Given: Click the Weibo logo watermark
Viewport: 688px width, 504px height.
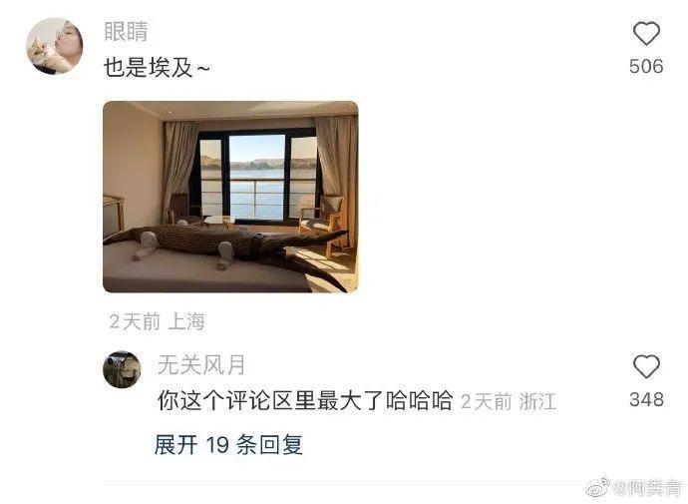Looking at the screenshot, I should 598,486.
